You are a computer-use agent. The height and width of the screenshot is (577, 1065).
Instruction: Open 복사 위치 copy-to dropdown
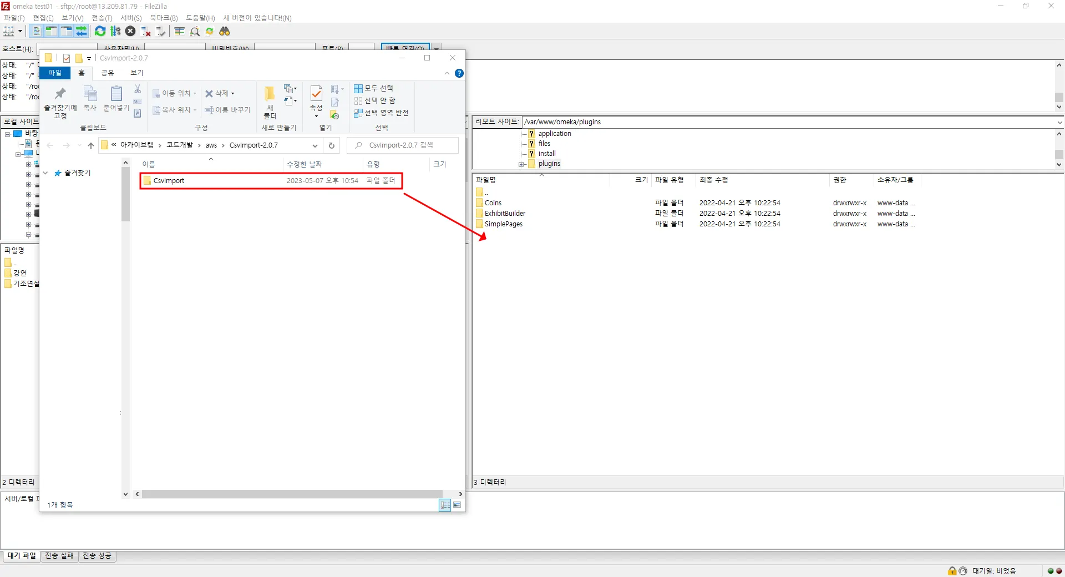175,110
